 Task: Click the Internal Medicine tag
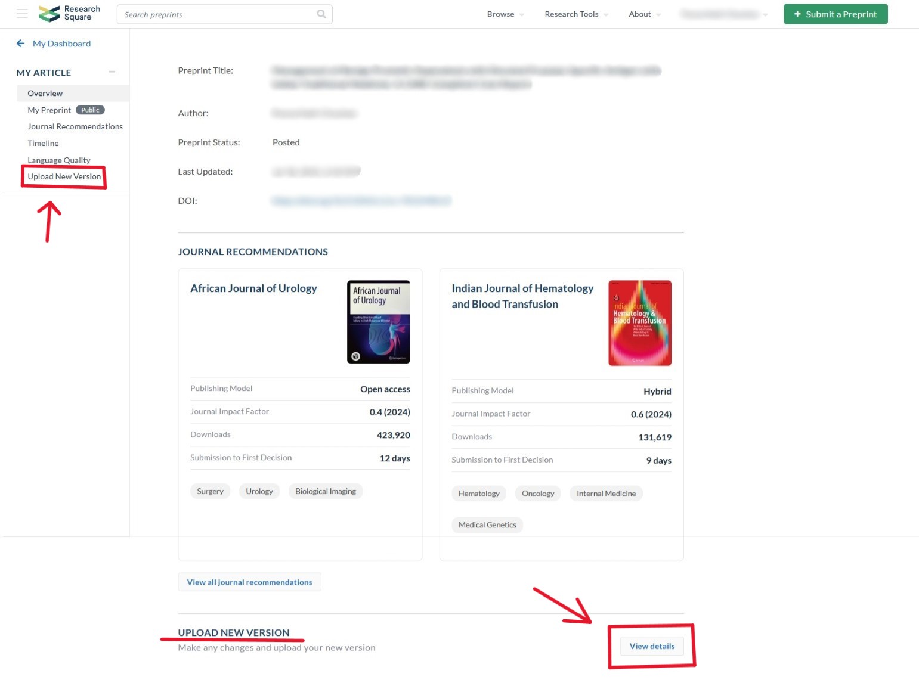click(x=606, y=494)
